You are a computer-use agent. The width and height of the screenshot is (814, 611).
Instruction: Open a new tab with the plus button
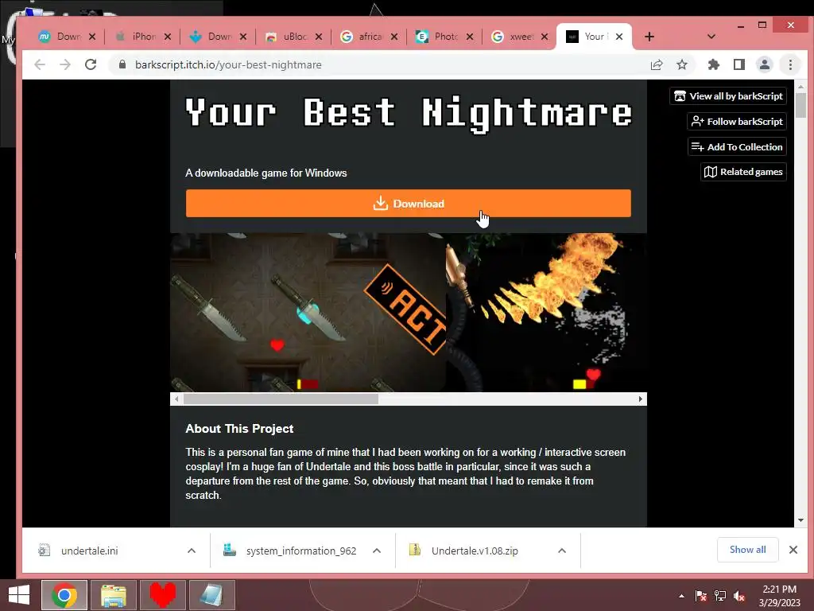pyautogui.click(x=649, y=37)
